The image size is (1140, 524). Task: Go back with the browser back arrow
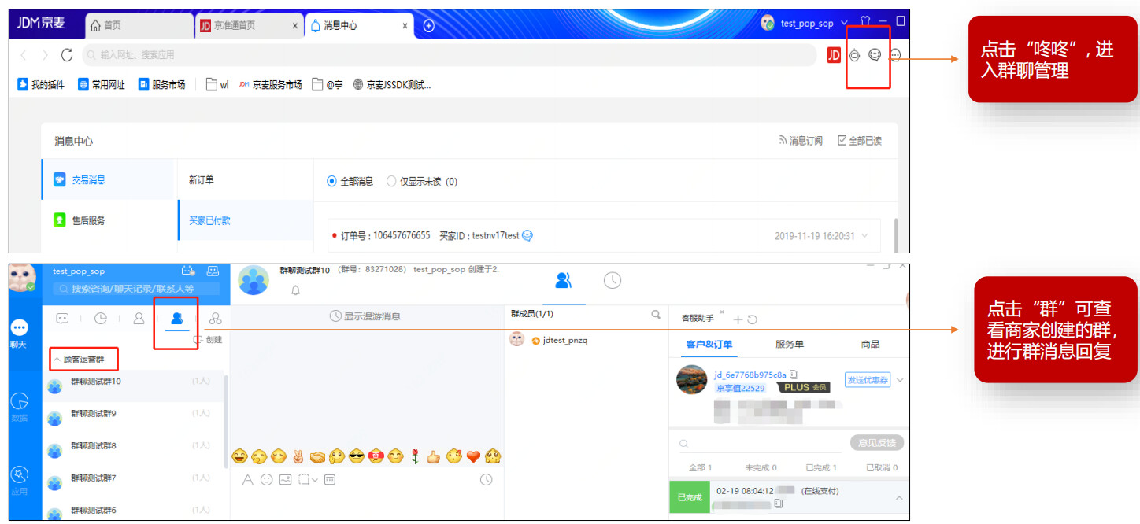click(x=24, y=54)
